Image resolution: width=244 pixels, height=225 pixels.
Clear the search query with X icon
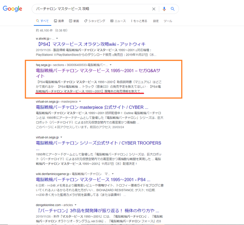(x=154, y=9)
